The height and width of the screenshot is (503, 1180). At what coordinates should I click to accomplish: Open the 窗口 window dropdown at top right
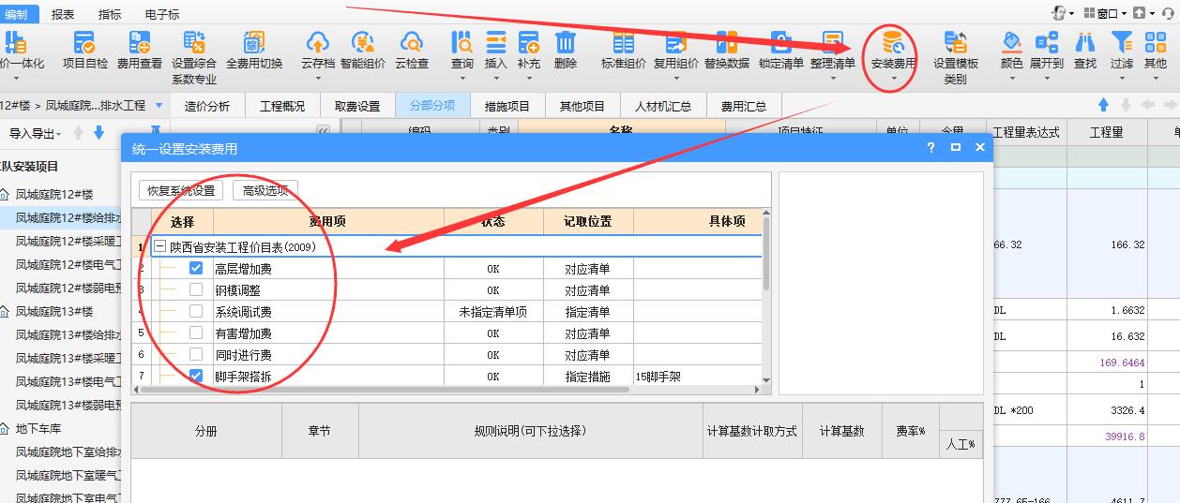point(1106,13)
